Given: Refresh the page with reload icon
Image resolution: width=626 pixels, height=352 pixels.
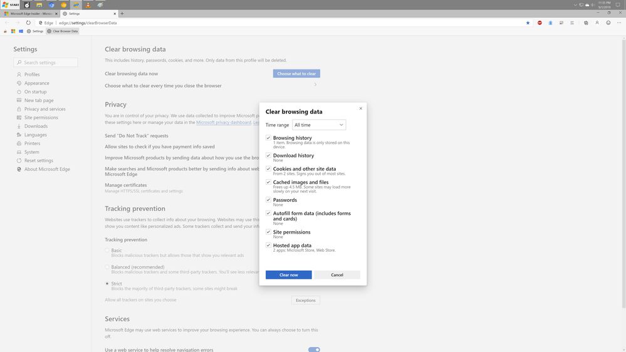Looking at the screenshot, I should pos(28,23).
